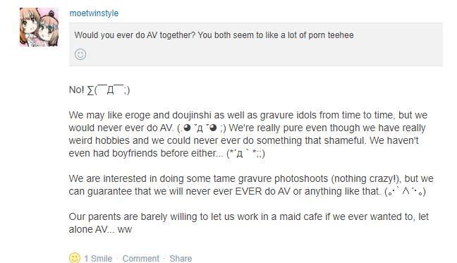
Task: Click empty area of the grey question box
Action: pos(262,54)
